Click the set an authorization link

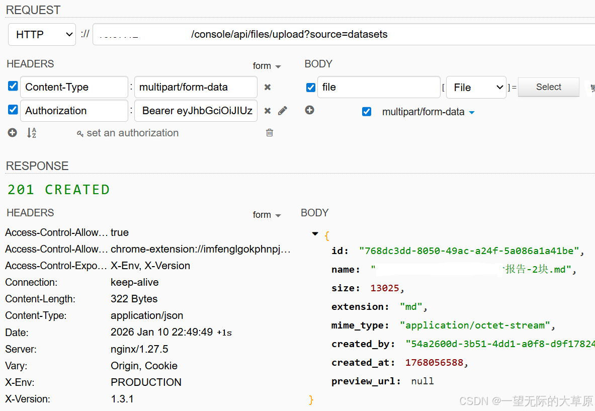coord(132,133)
